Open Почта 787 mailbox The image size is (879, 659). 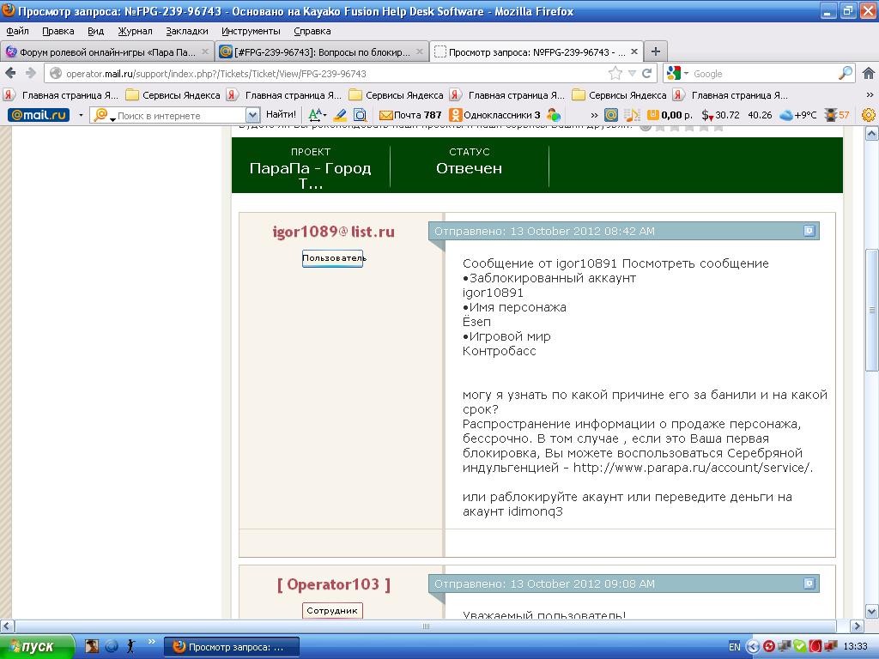(x=410, y=115)
